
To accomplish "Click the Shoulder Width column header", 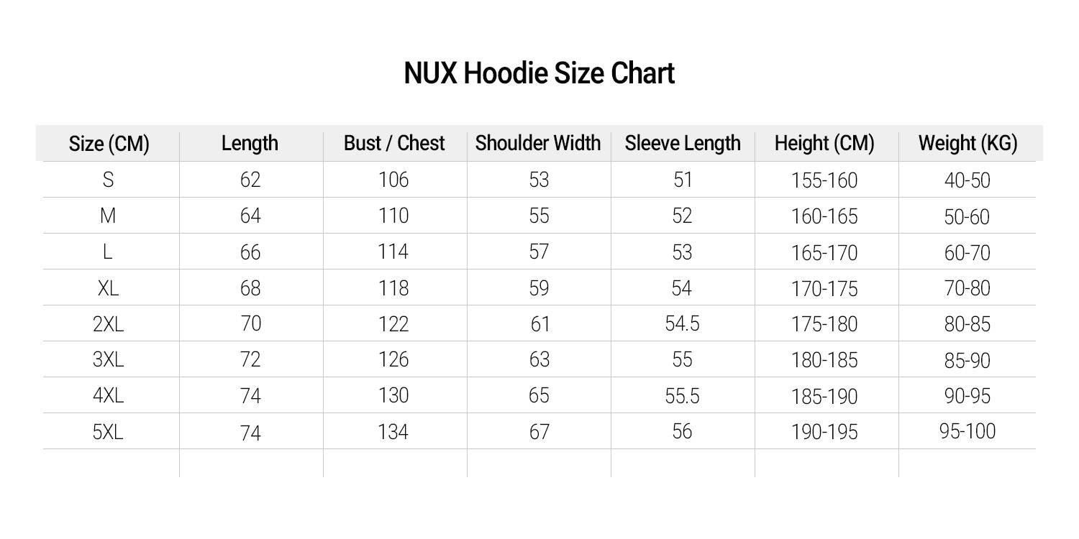I will pyautogui.click(x=538, y=143).
